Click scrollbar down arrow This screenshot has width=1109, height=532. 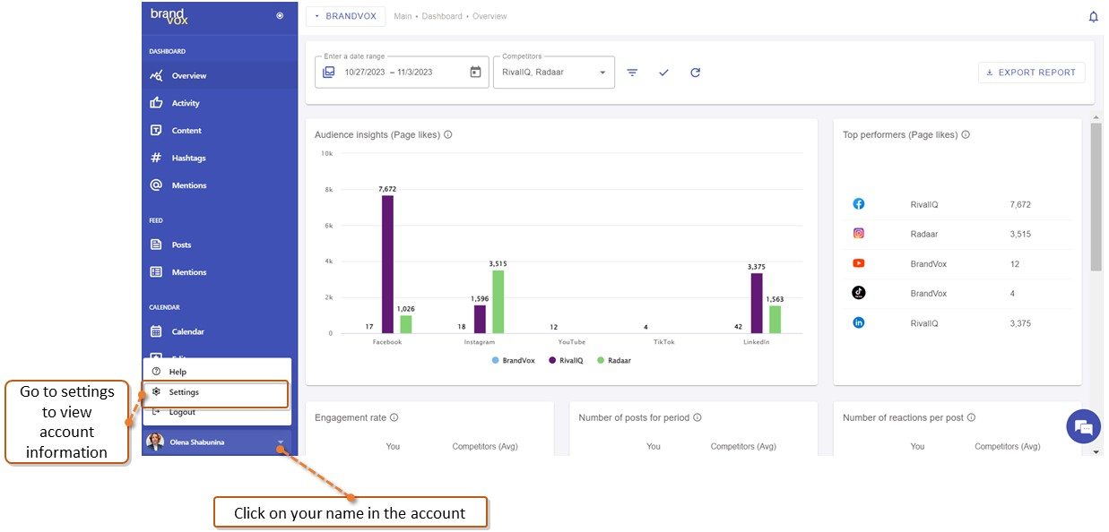pyautogui.click(x=1096, y=451)
